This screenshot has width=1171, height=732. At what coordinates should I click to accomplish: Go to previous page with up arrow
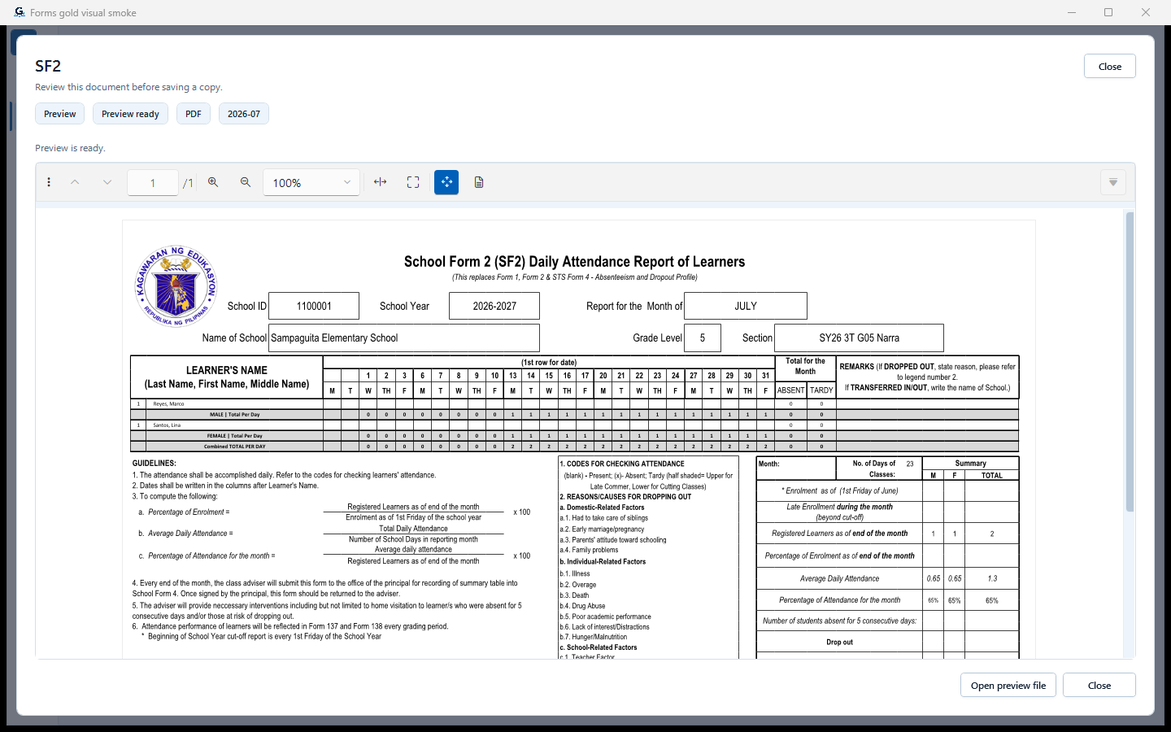tap(75, 182)
